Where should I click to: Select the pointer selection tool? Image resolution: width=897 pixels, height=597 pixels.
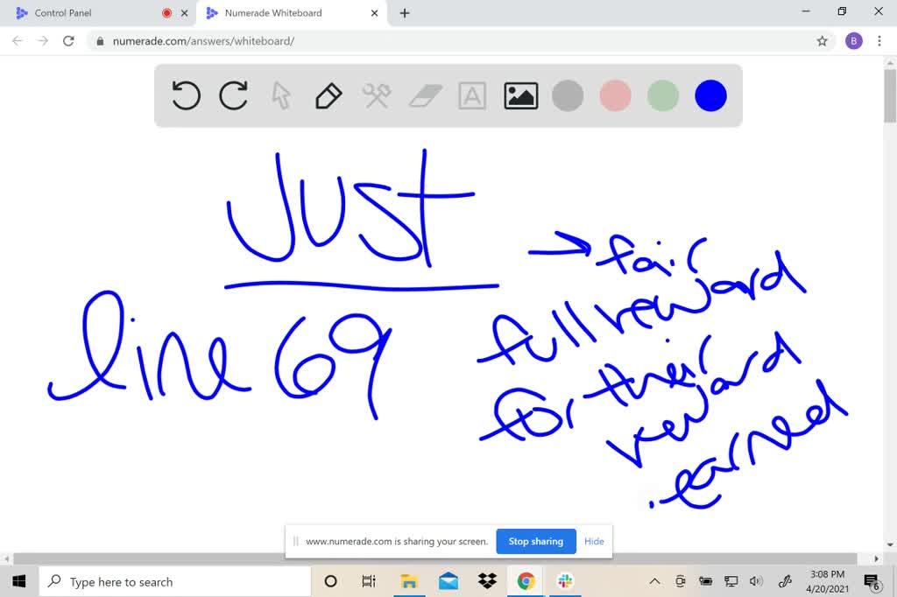point(281,95)
